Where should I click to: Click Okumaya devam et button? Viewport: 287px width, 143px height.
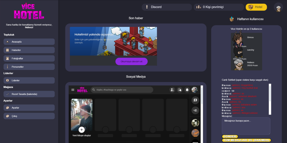click(131, 62)
